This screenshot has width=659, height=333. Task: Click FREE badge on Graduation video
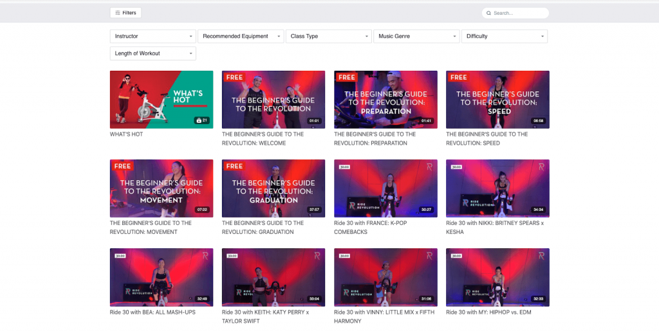coord(234,166)
